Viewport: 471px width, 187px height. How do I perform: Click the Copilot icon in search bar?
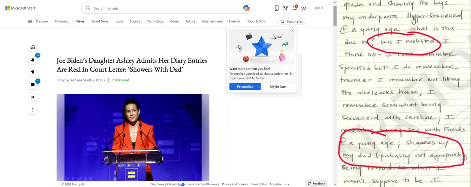point(246,8)
